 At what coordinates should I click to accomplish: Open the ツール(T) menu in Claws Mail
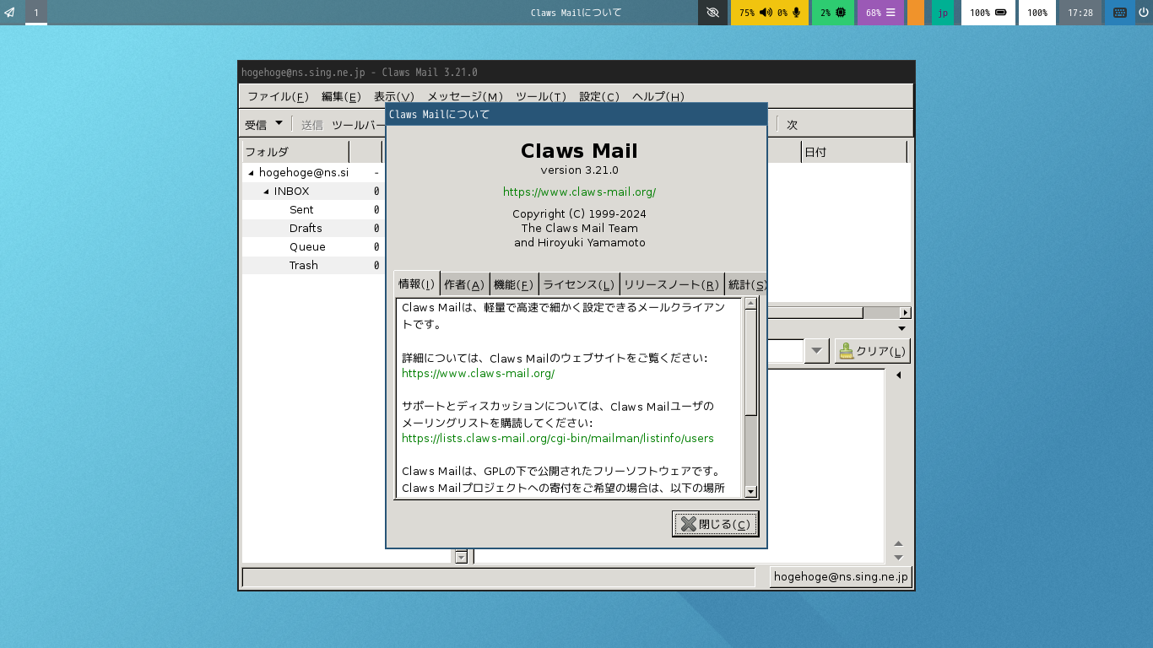pos(541,96)
